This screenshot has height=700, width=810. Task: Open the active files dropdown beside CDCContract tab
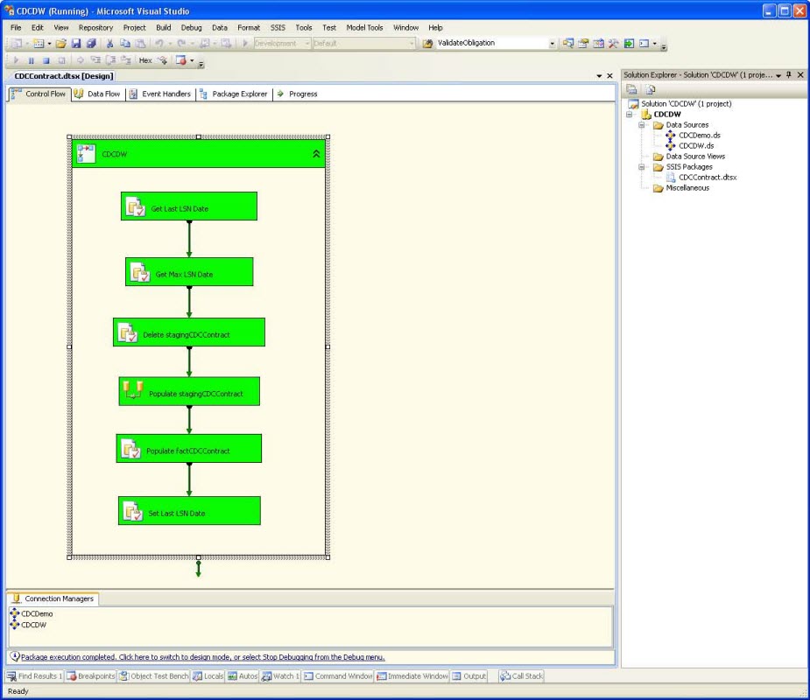[599, 76]
